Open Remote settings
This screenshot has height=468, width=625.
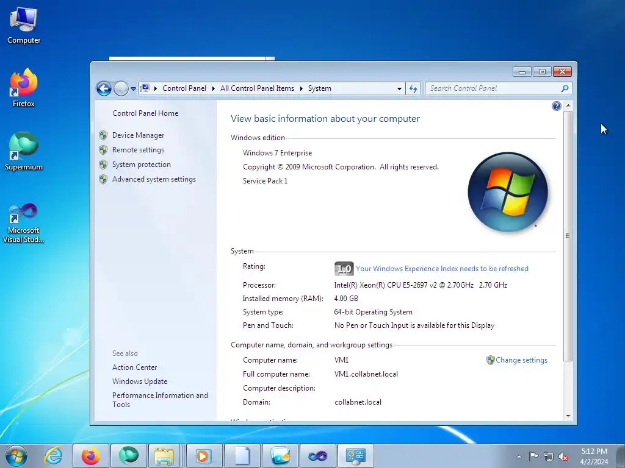point(138,150)
